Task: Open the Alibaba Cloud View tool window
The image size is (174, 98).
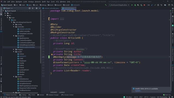Action: pyautogui.click(x=10, y=95)
